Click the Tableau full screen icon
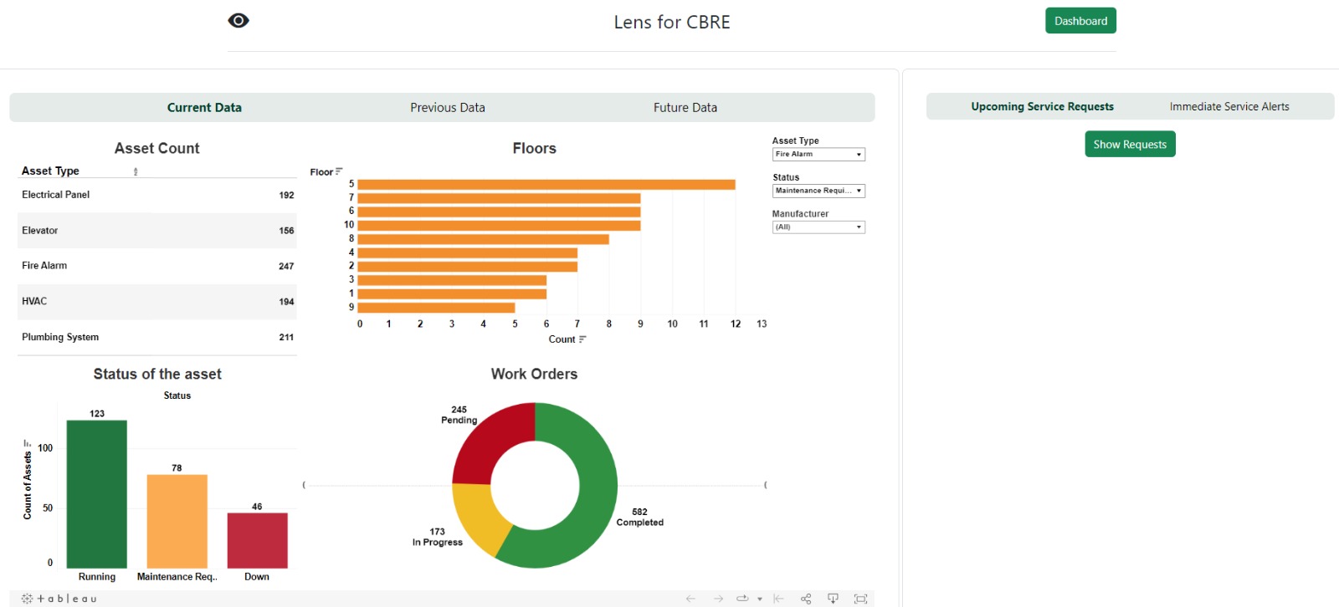Screen dimensions: 1339x607 coord(860,599)
